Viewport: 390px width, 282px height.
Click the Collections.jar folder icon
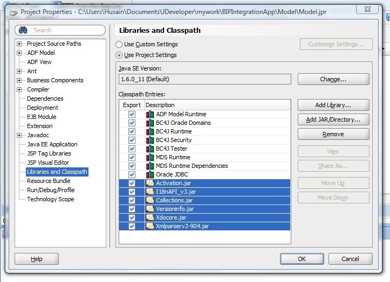(x=150, y=200)
